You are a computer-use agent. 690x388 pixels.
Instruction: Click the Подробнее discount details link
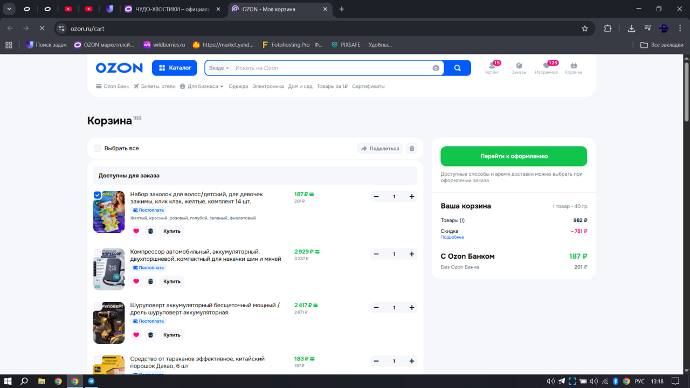(452, 237)
